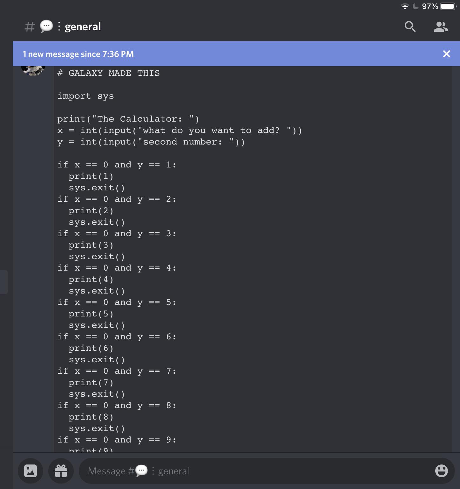Select the general channel title
Viewport: 460px width, 489px height.
pyautogui.click(x=83, y=26)
